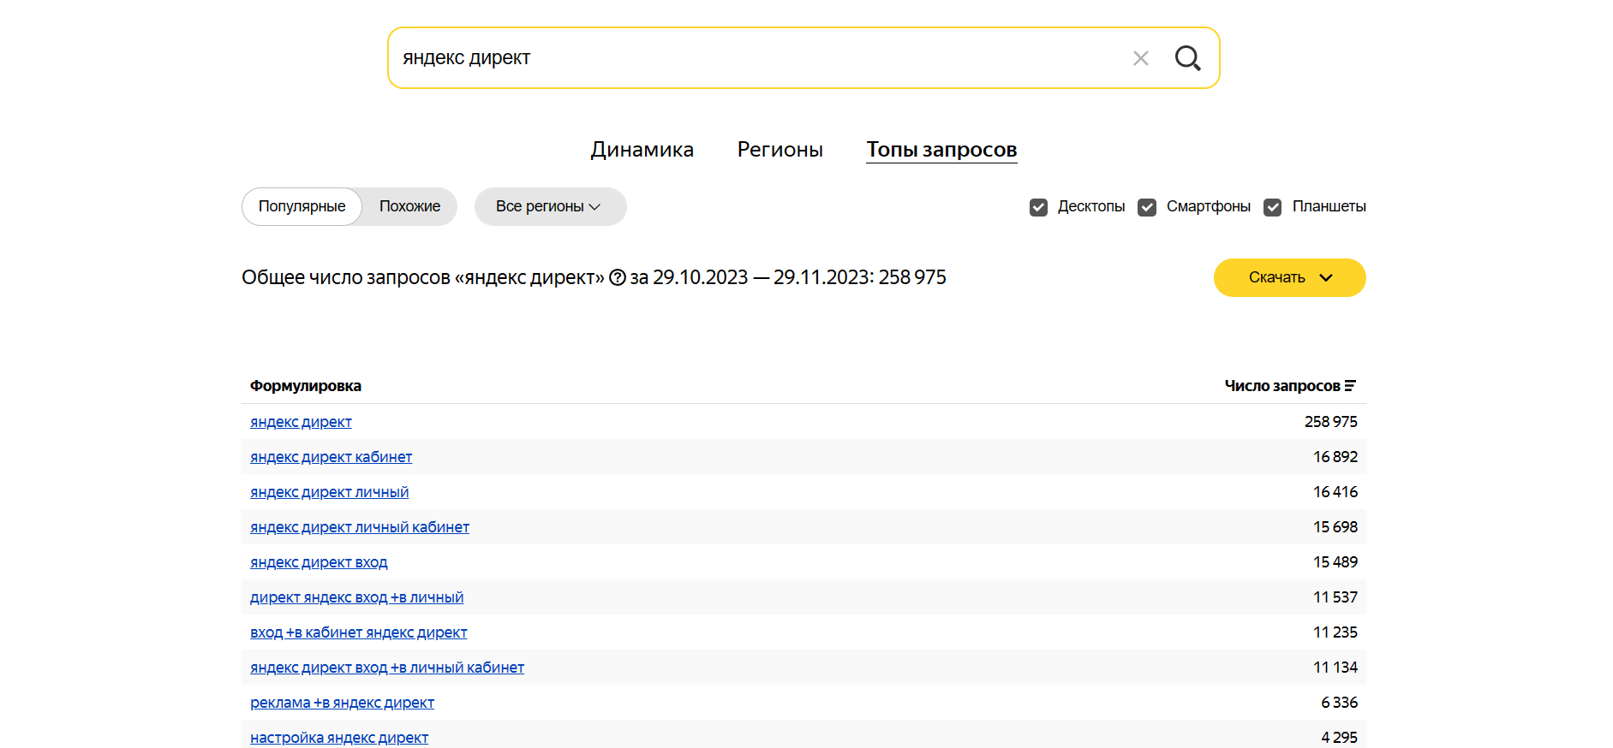Open the реклама +в яндекс директ link
1613x748 pixels.
[x=342, y=703]
